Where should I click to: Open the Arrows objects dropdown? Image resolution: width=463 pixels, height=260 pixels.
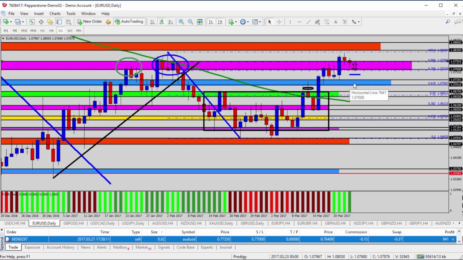click(x=355, y=22)
